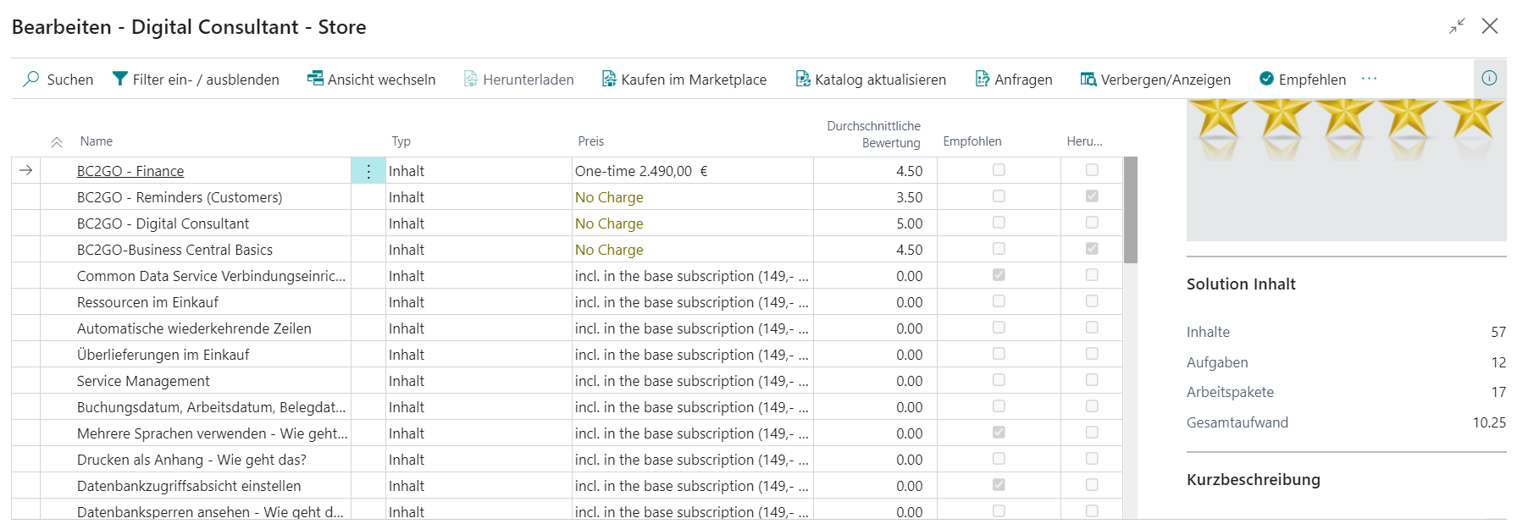Toggle Empfohlen checkbox for BC2GO - Finance

999,170
